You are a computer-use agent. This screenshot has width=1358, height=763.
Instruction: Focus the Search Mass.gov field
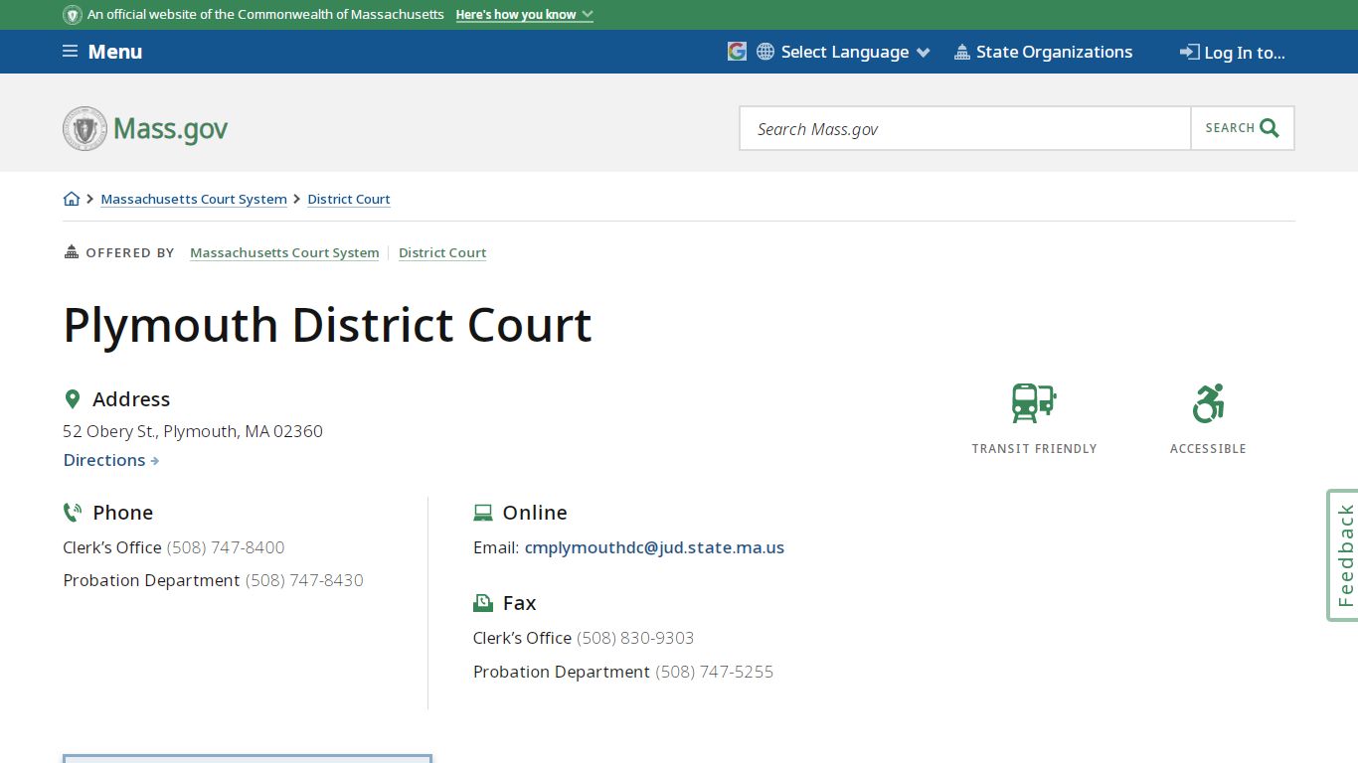coord(965,128)
